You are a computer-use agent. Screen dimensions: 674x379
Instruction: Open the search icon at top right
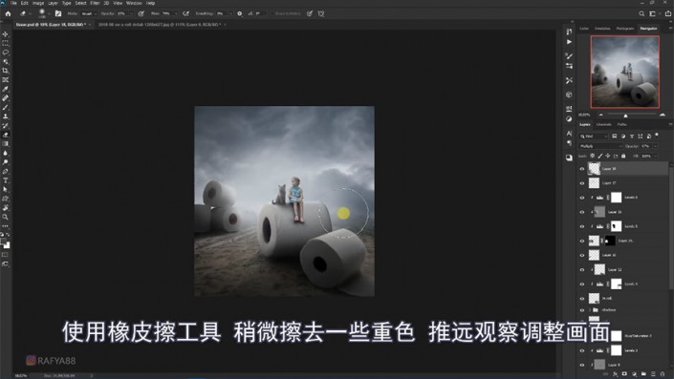[641, 13]
